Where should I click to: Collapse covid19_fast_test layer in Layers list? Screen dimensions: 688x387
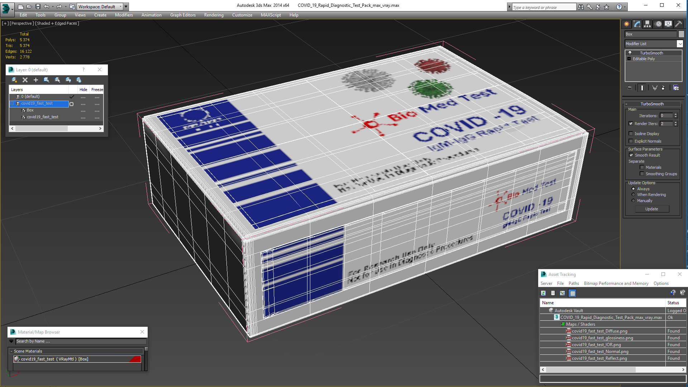coord(12,104)
